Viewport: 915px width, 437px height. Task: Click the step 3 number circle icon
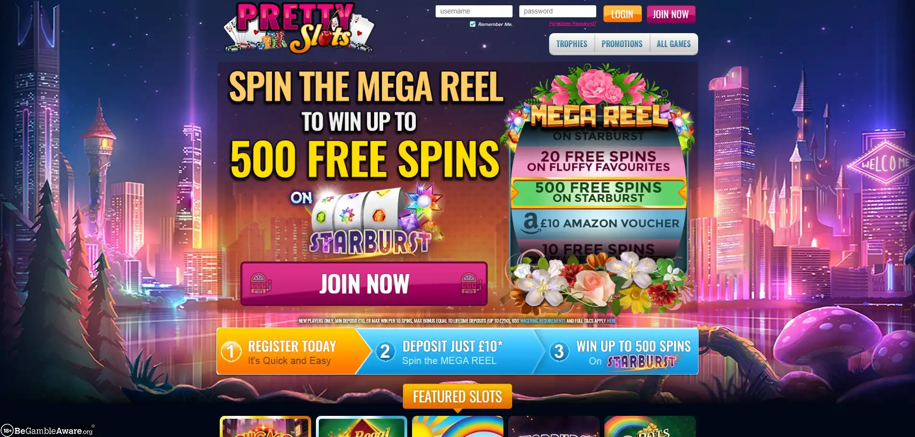(559, 352)
